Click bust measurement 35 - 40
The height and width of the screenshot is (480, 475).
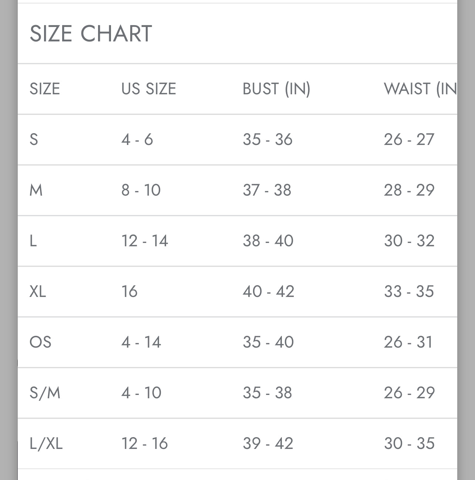(268, 342)
